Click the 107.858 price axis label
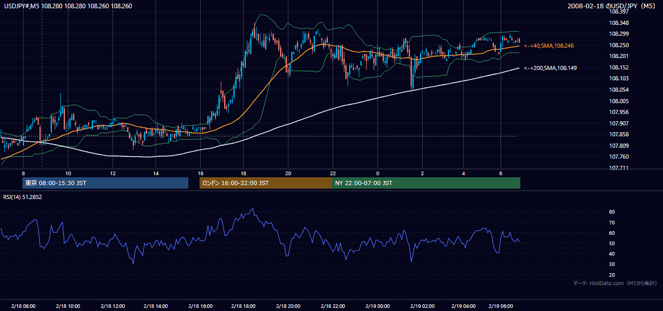 (x=619, y=134)
